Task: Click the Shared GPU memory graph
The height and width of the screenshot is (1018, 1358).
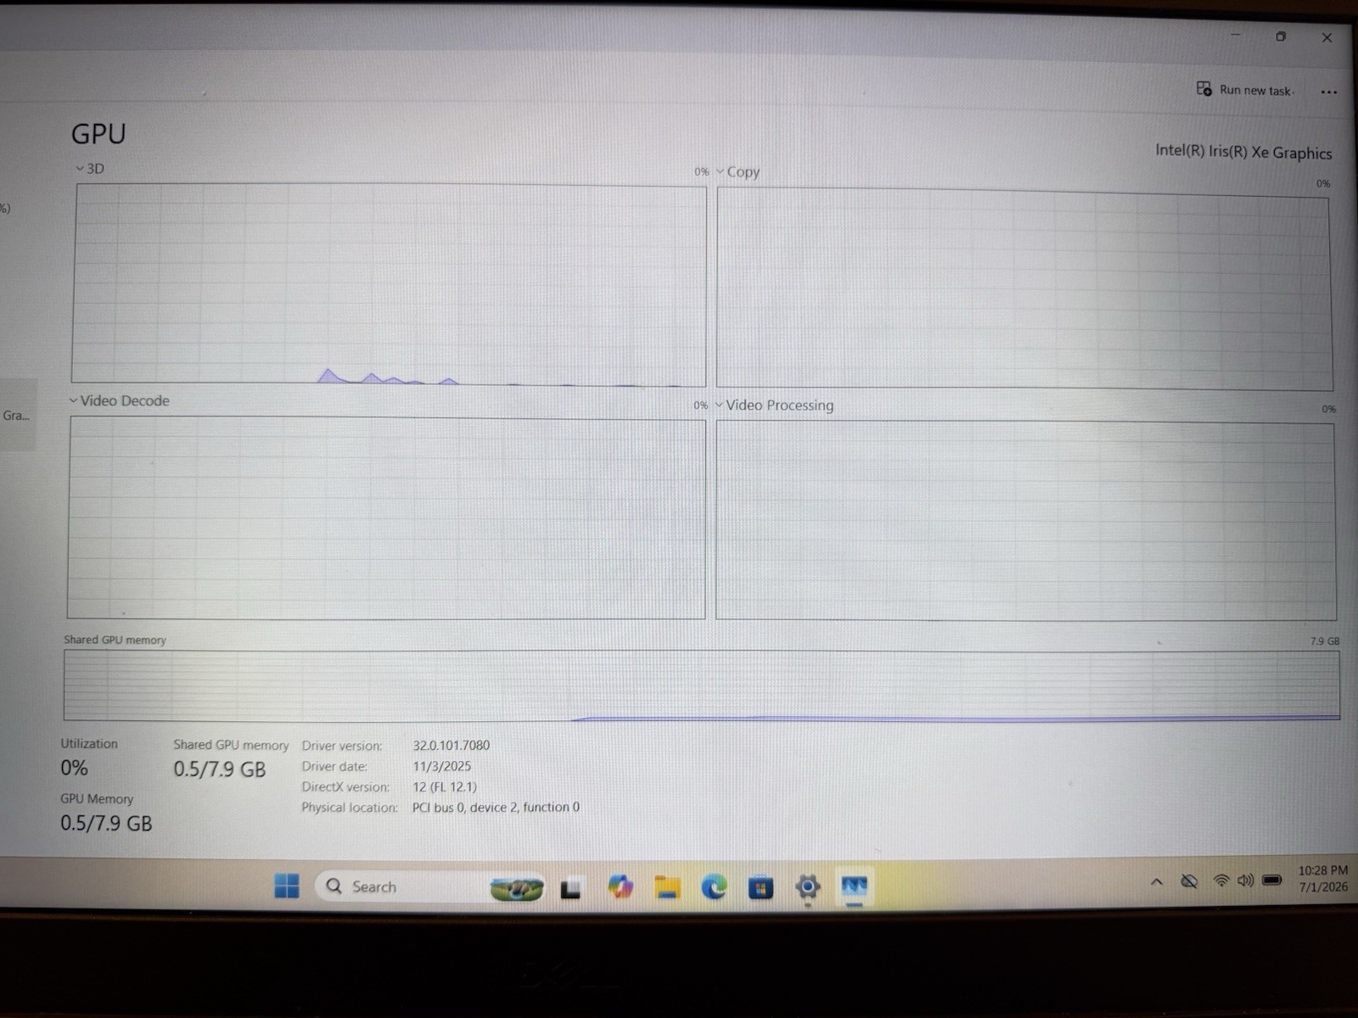Action: pos(702,685)
